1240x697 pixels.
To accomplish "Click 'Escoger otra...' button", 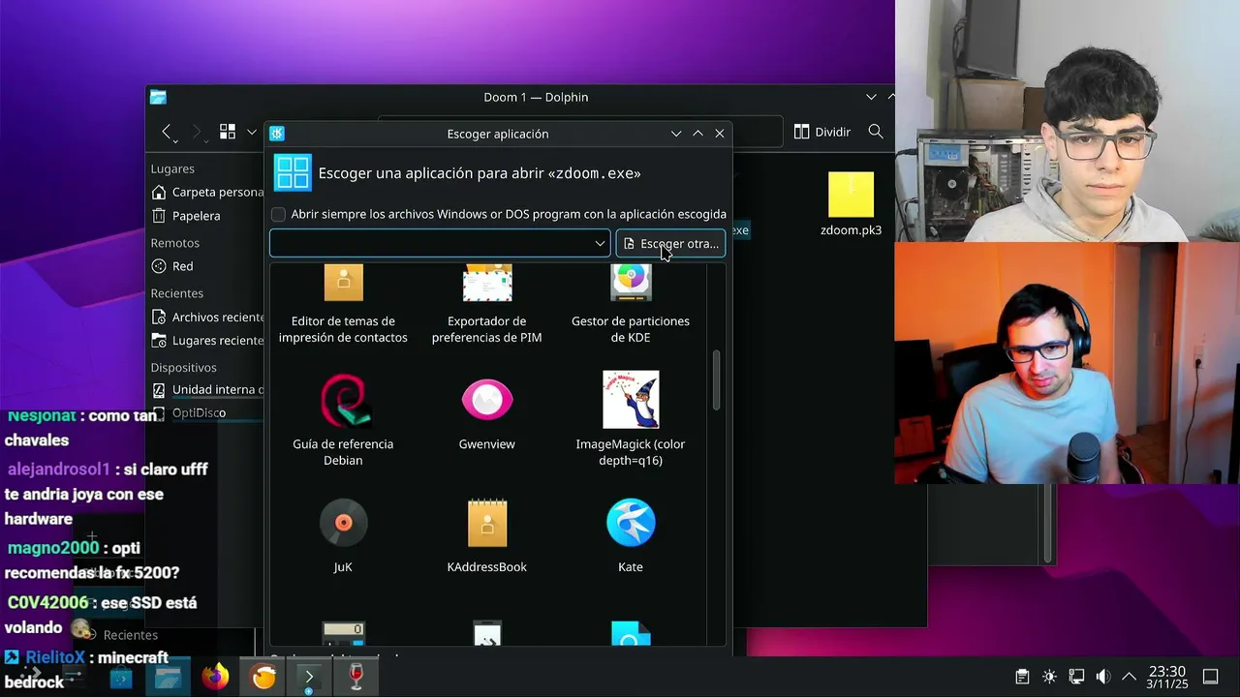I will click(x=670, y=244).
